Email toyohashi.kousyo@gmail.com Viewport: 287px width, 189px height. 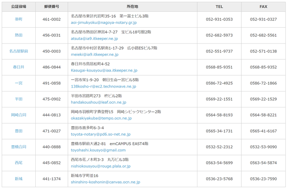[98, 150]
